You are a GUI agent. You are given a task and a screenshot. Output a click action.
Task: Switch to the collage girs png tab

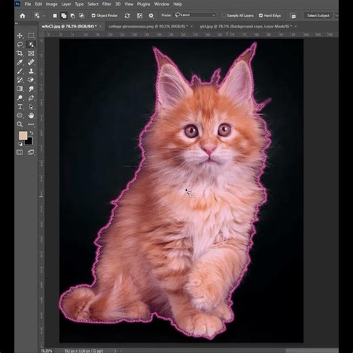point(148,26)
